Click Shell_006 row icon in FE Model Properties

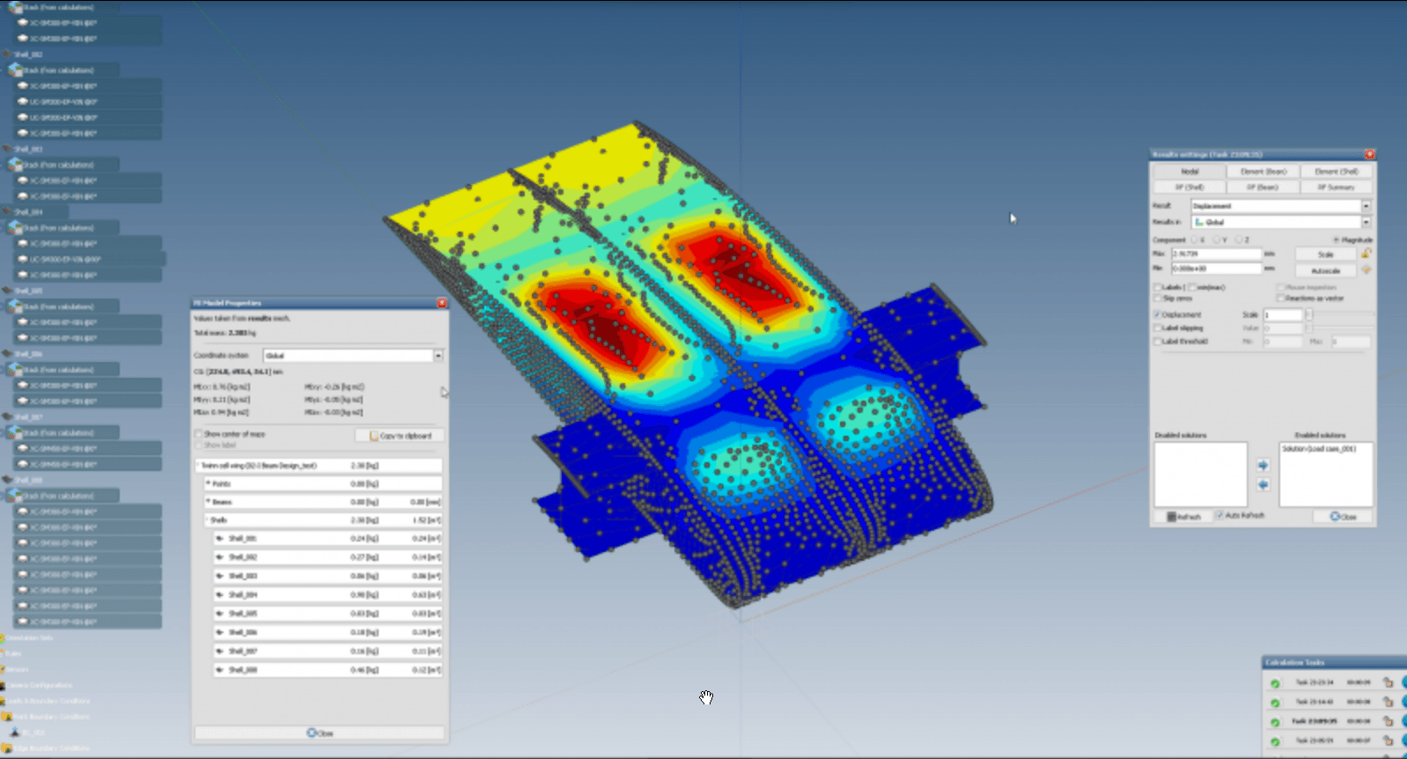coord(219,632)
